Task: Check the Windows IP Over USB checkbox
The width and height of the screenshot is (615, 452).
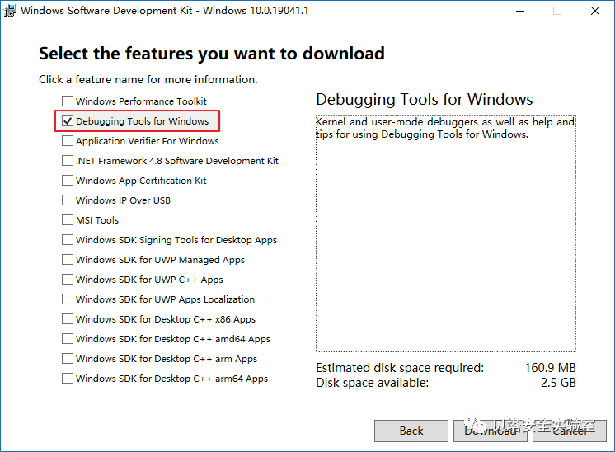Action: tap(68, 200)
